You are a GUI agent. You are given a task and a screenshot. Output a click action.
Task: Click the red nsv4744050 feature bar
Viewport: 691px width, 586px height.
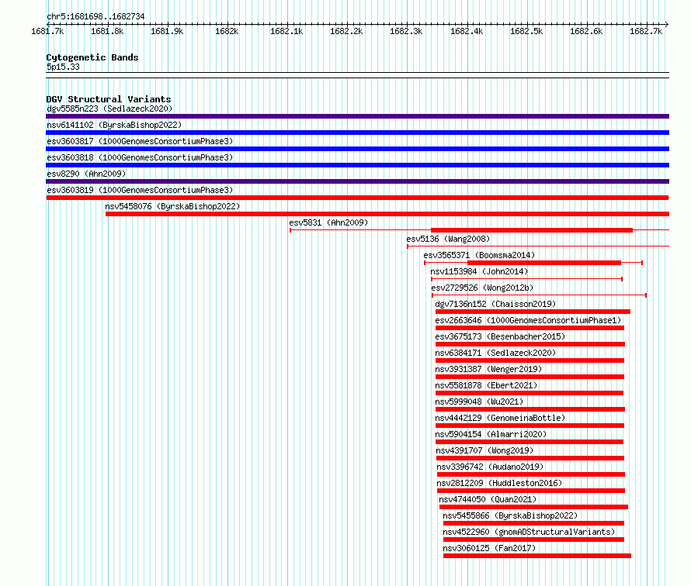(533, 507)
